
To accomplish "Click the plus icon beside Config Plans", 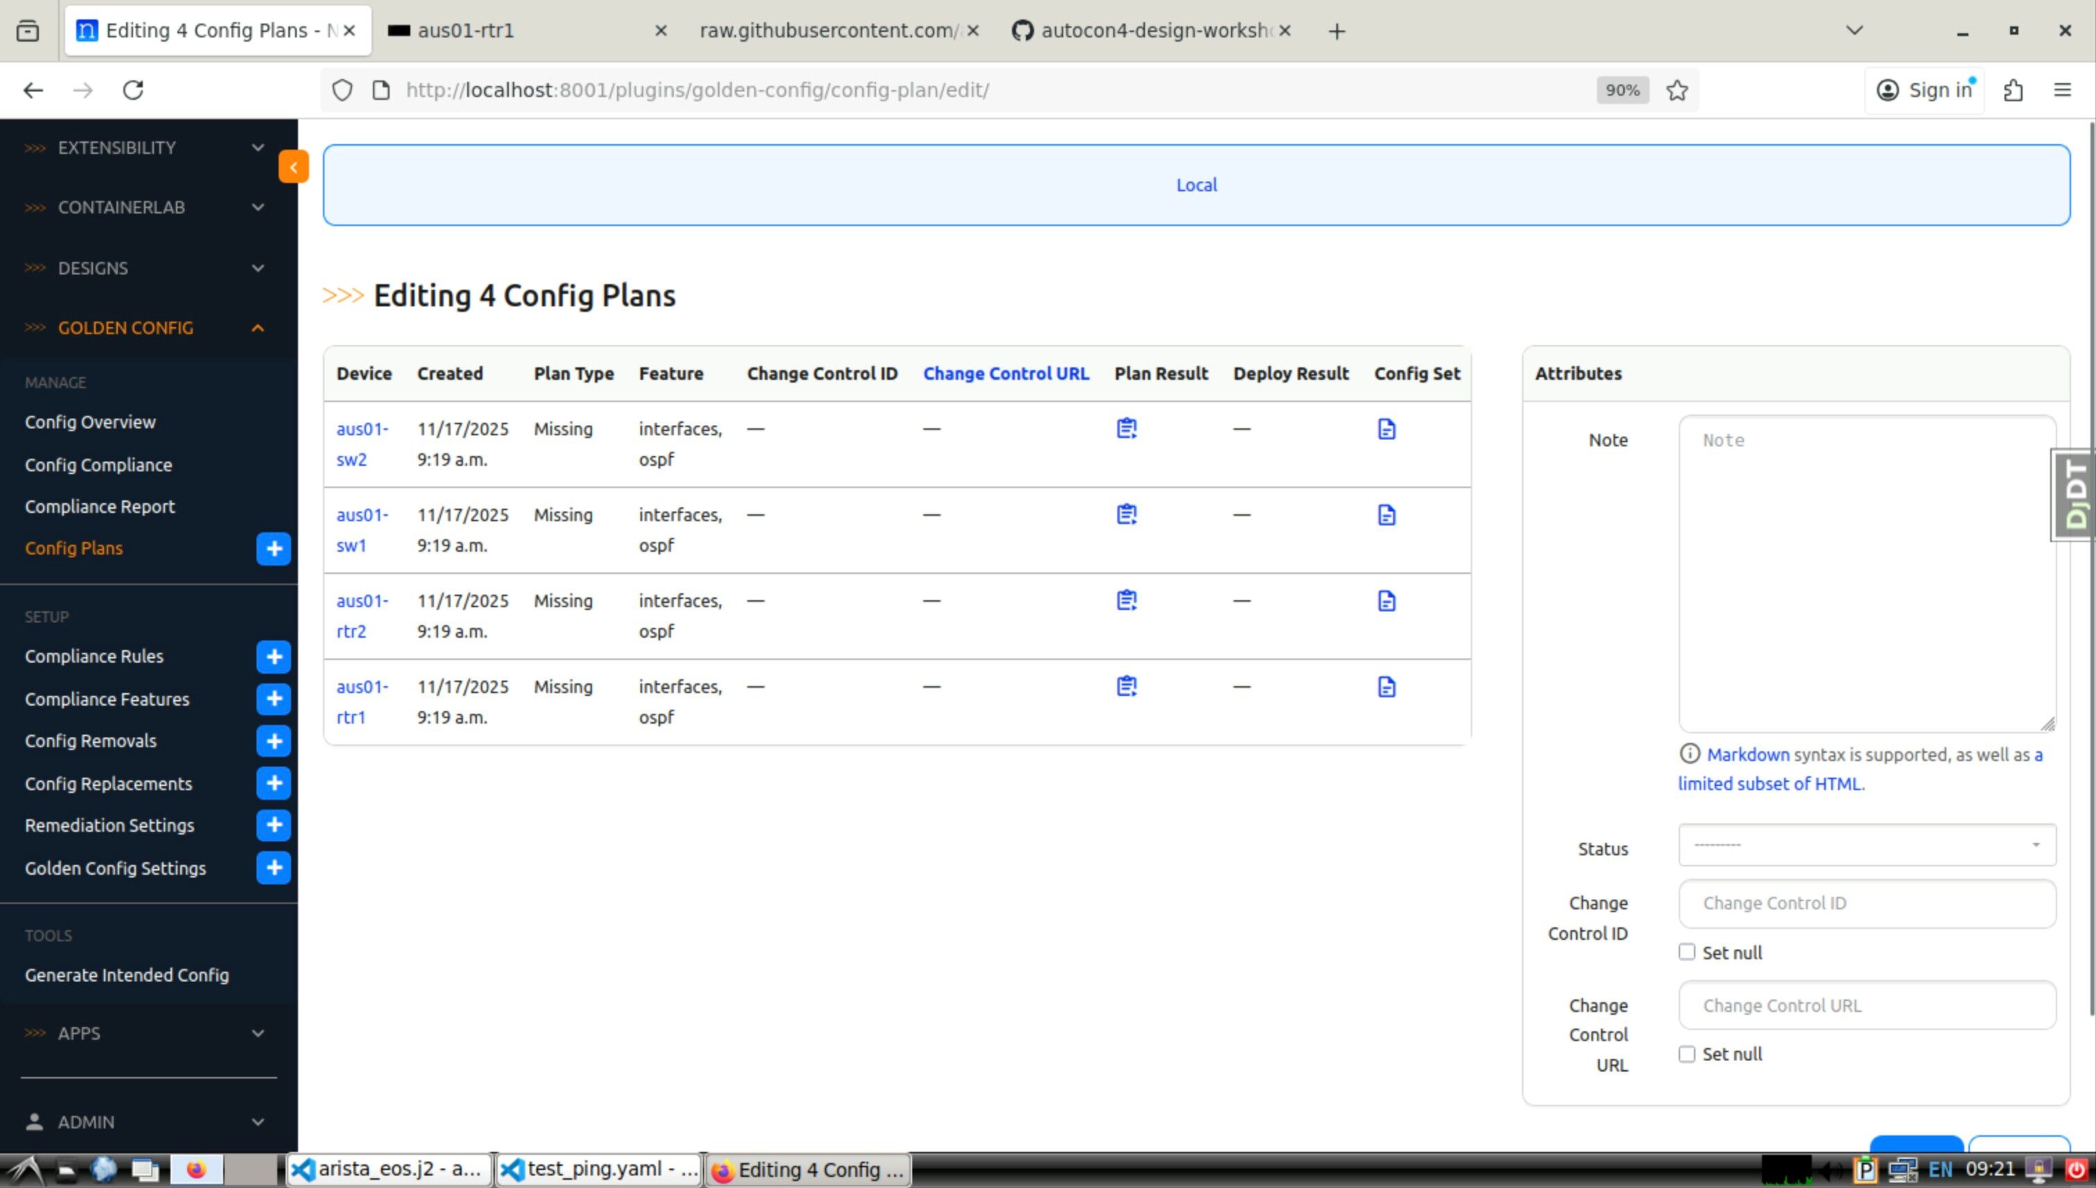I will coord(273,548).
